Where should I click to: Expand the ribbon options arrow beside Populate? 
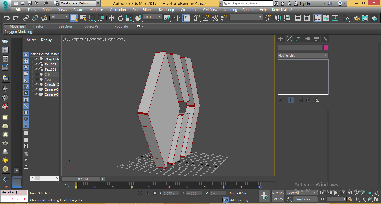pos(142,26)
